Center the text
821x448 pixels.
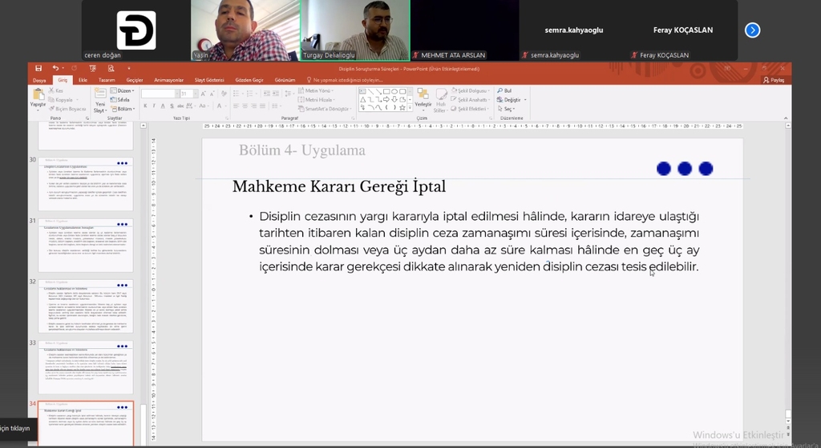(245, 106)
